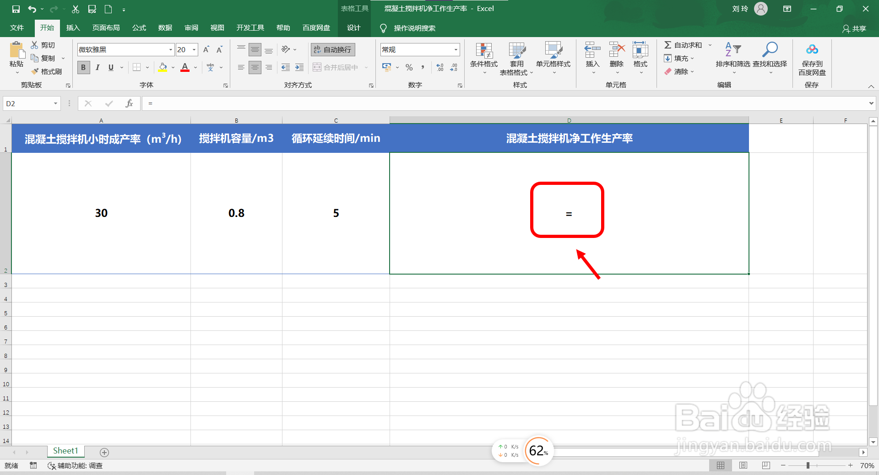Click Merge & Center (合并后居中)
Image resolution: width=879 pixels, height=475 pixels.
(x=336, y=67)
